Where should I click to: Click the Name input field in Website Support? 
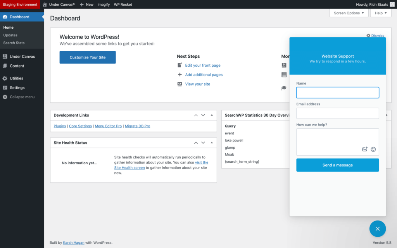tap(337, 92)
